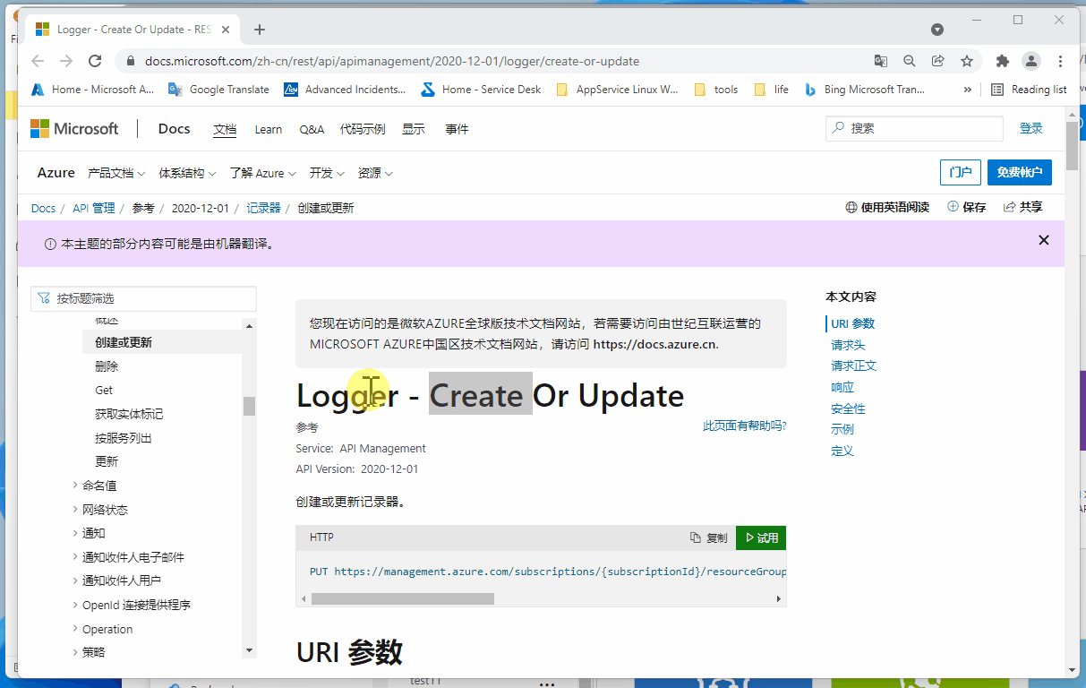Bookmark this page with the star icon

click(x=967, y=61)
